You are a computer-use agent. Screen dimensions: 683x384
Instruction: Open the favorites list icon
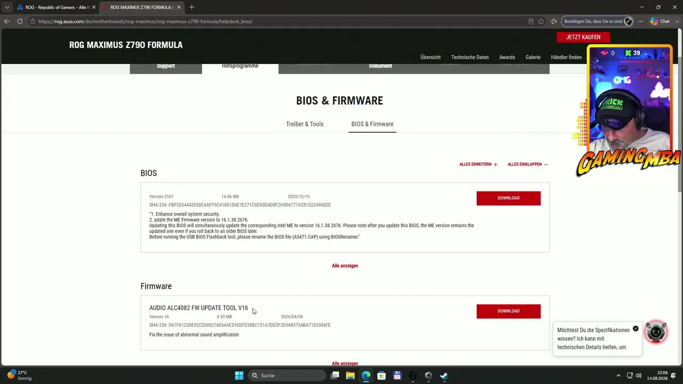(x=553, y=21)
